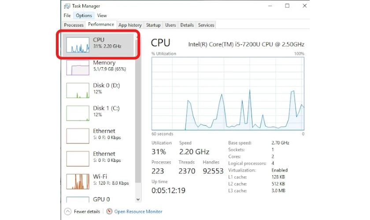Open the Details tab
Image resolution: width=370 pixels, height=220 pixels.
(187, 25)
